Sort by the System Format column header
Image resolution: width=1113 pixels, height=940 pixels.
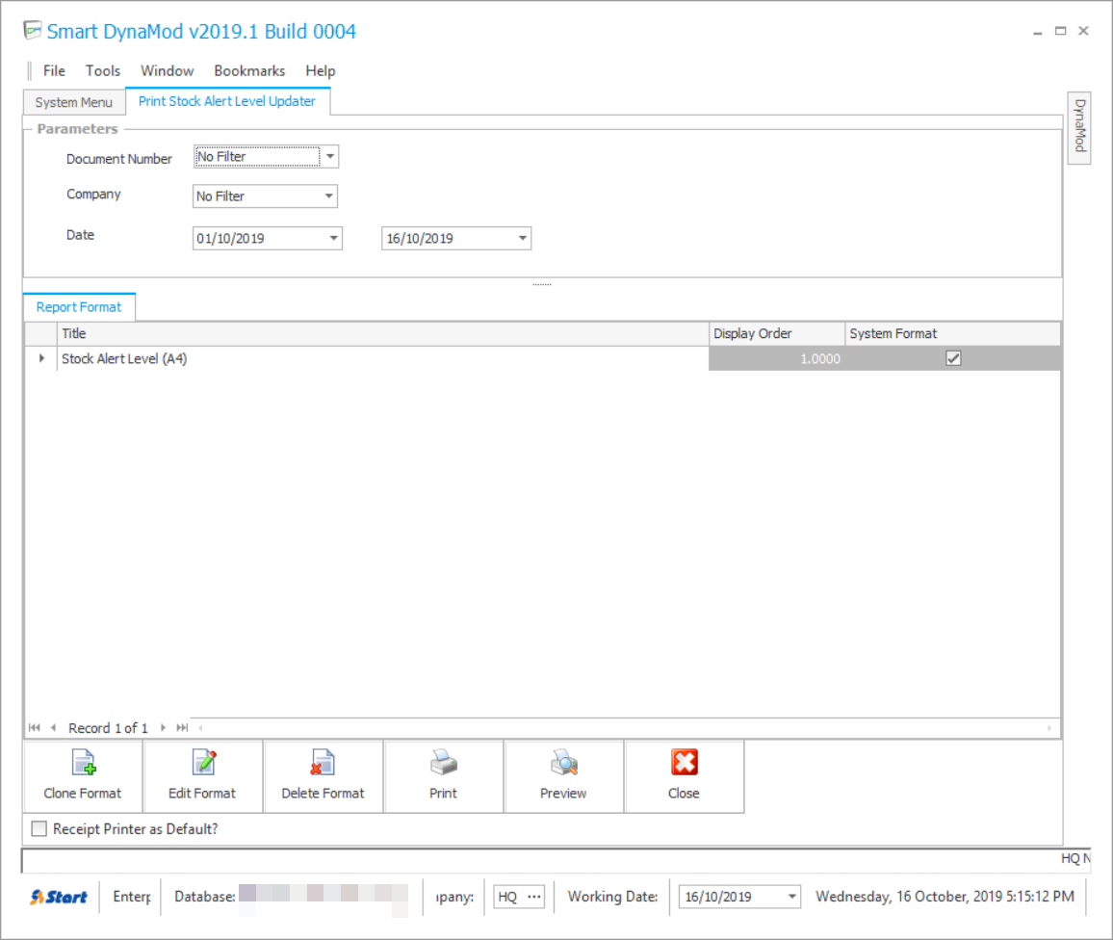[x=953, y=333]
